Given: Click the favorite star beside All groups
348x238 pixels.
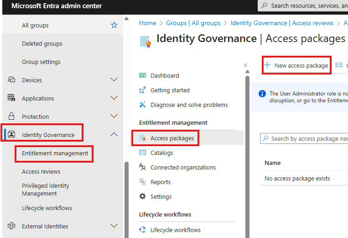Looking at the screenshot, I should [114, 26].
